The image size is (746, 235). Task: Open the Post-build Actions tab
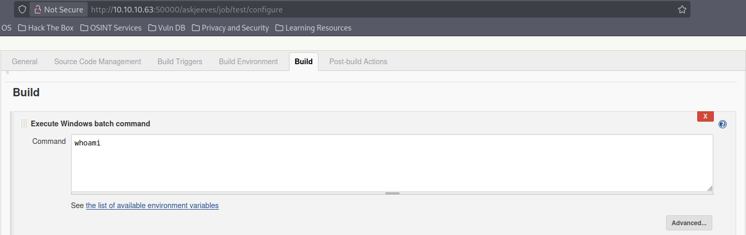tap(358, 62)
